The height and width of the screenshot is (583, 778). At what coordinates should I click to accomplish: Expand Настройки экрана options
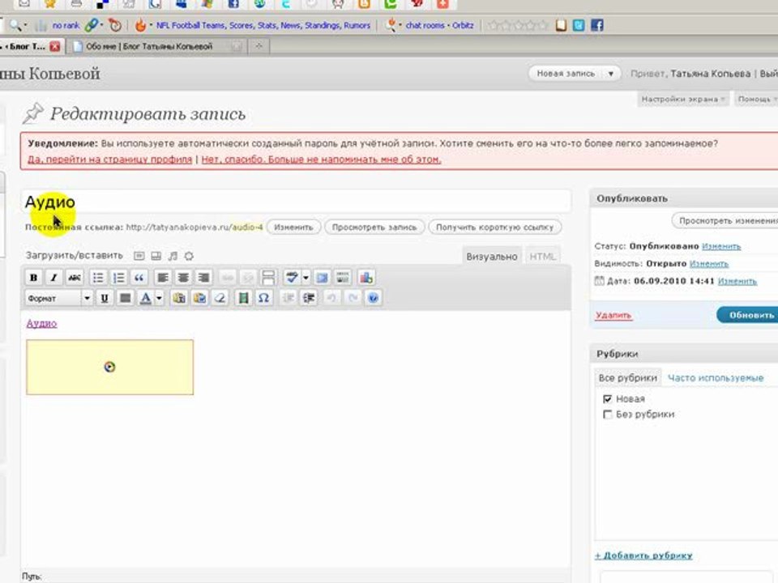coord(683,99)
